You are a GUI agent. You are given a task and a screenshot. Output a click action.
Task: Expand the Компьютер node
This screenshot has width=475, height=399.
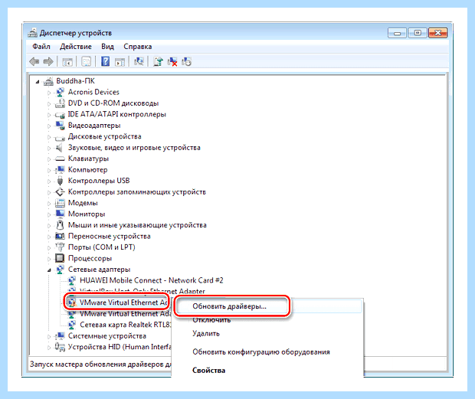[49, 170]
